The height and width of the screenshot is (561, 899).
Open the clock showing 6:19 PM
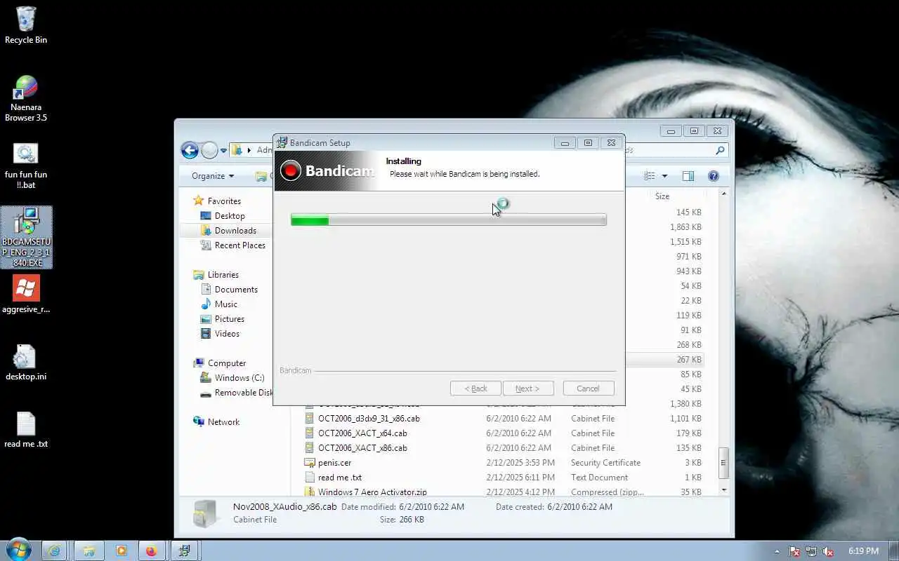pos(863,551)
